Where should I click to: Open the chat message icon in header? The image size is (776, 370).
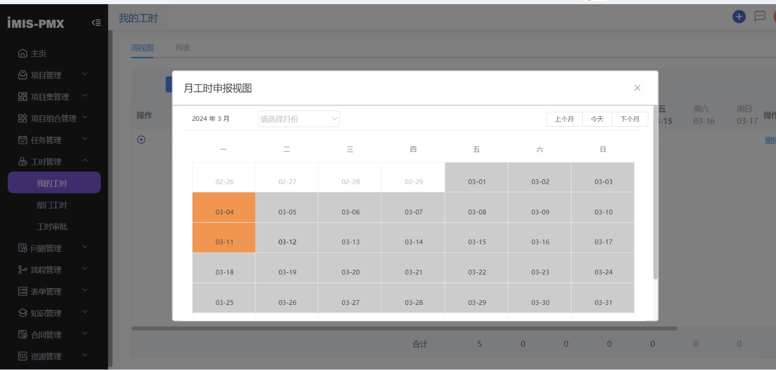(759, 17)
